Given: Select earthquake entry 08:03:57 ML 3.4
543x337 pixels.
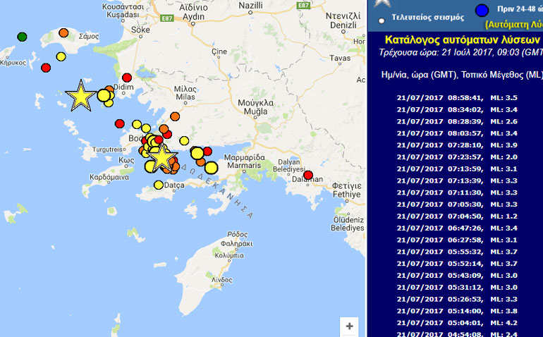Looking at the screenshot, I should click(x=457, y=133).
